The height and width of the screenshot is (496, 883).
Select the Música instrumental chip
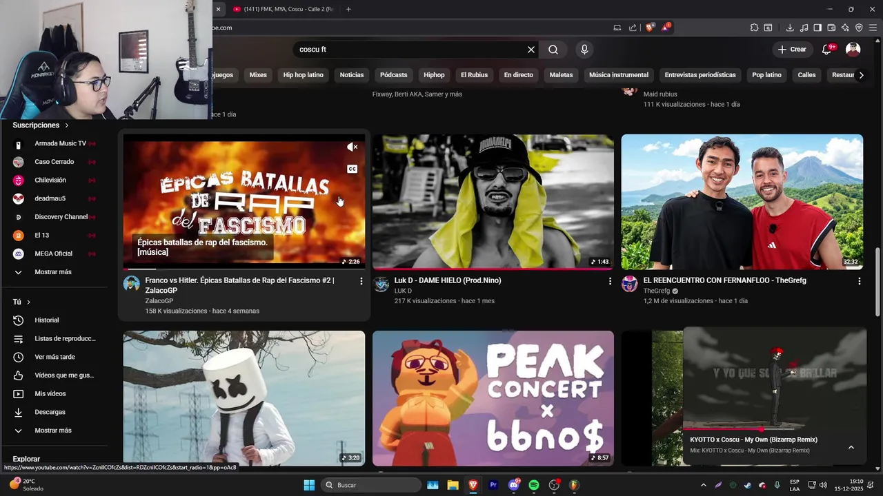click(x=619, y=75)
